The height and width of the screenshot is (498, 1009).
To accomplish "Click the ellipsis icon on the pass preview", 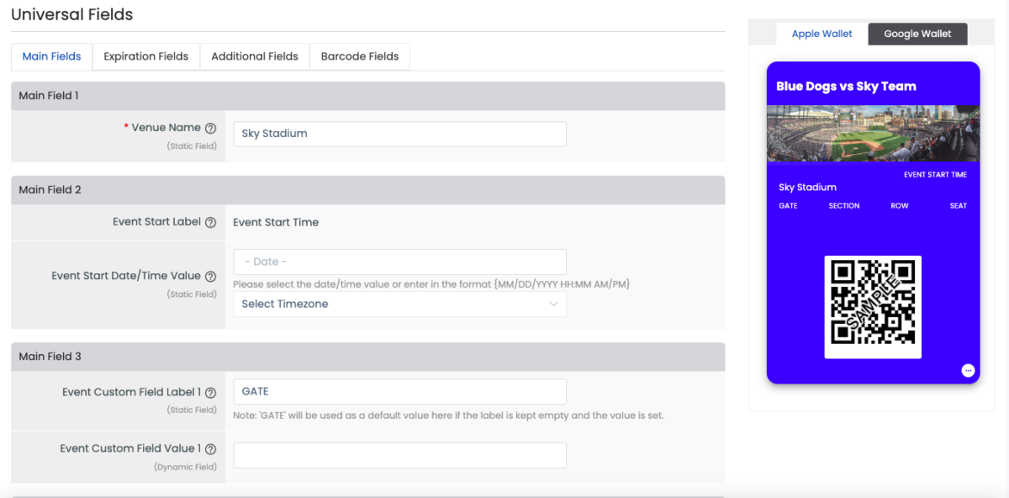I will pyautogui.click(x=968, y=369).
